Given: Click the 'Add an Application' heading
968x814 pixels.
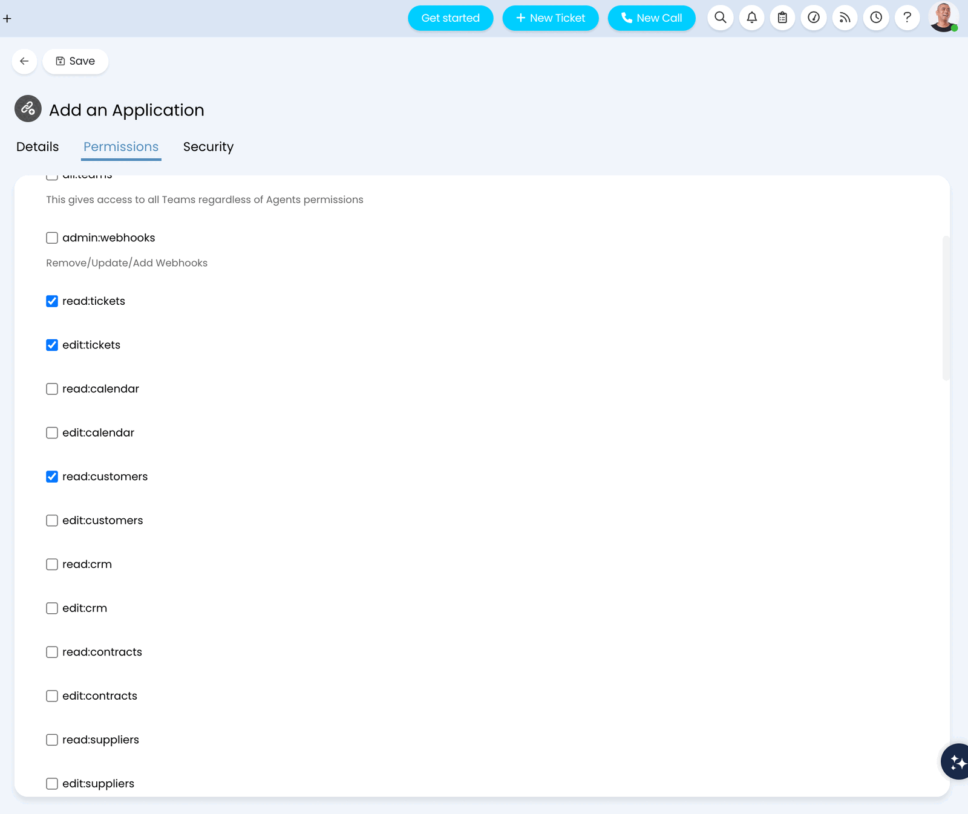Looking at the screenshot, I should point(126,110).
